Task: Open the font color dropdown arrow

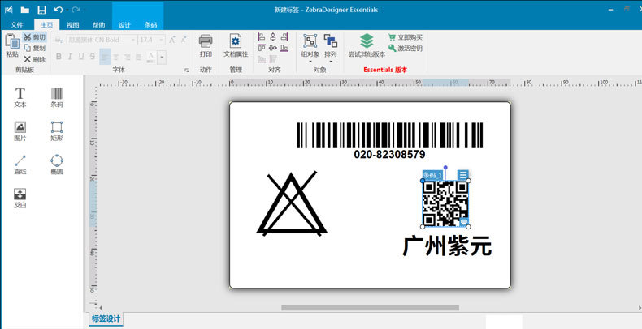Action: pos(162,58)
